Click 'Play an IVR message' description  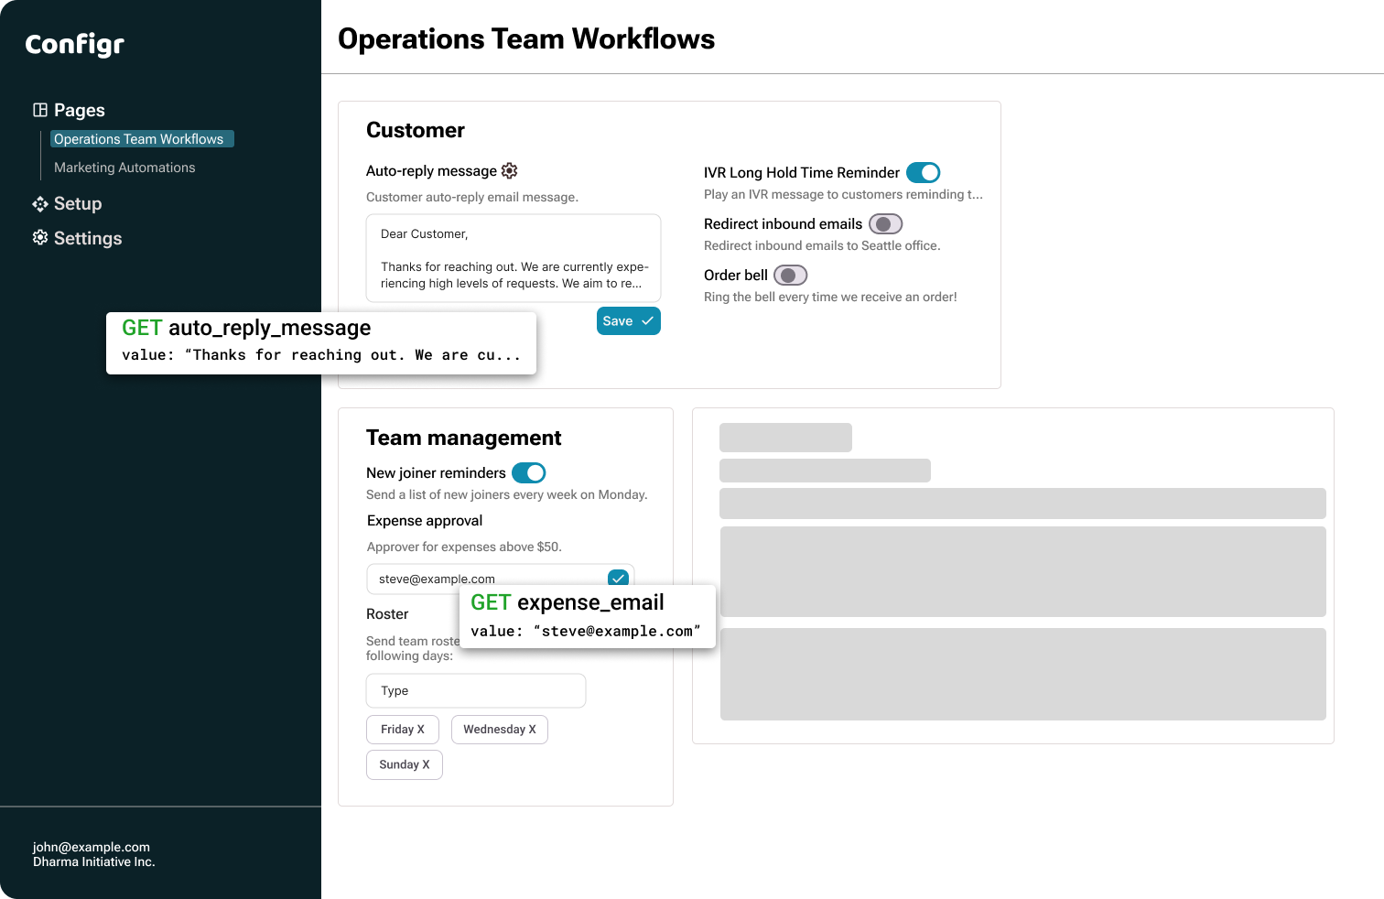pyautogui.click(x=843, y=194)
